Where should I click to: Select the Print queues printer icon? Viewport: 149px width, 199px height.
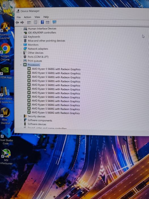pos(25,61)
